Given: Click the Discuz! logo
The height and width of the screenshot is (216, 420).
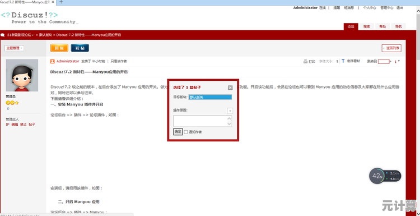Looking at the screenshot, I should click(x=40, y=17).
